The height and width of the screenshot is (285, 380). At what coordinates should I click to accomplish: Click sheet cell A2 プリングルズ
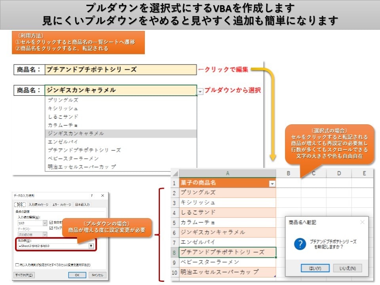[227, 193]
